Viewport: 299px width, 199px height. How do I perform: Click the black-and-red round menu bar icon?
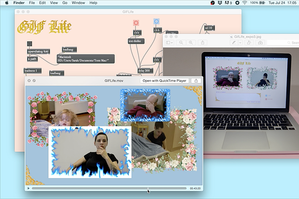[213, 3]
